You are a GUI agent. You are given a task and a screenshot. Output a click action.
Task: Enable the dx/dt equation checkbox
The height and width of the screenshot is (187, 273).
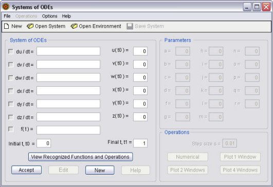point(11,91)
